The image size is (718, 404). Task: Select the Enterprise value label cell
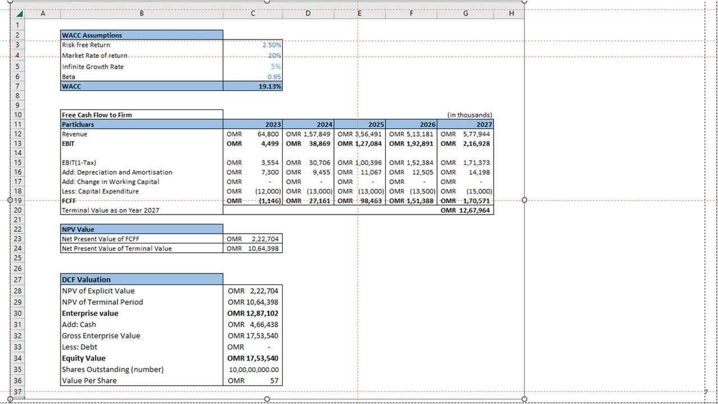coord(141,313)
